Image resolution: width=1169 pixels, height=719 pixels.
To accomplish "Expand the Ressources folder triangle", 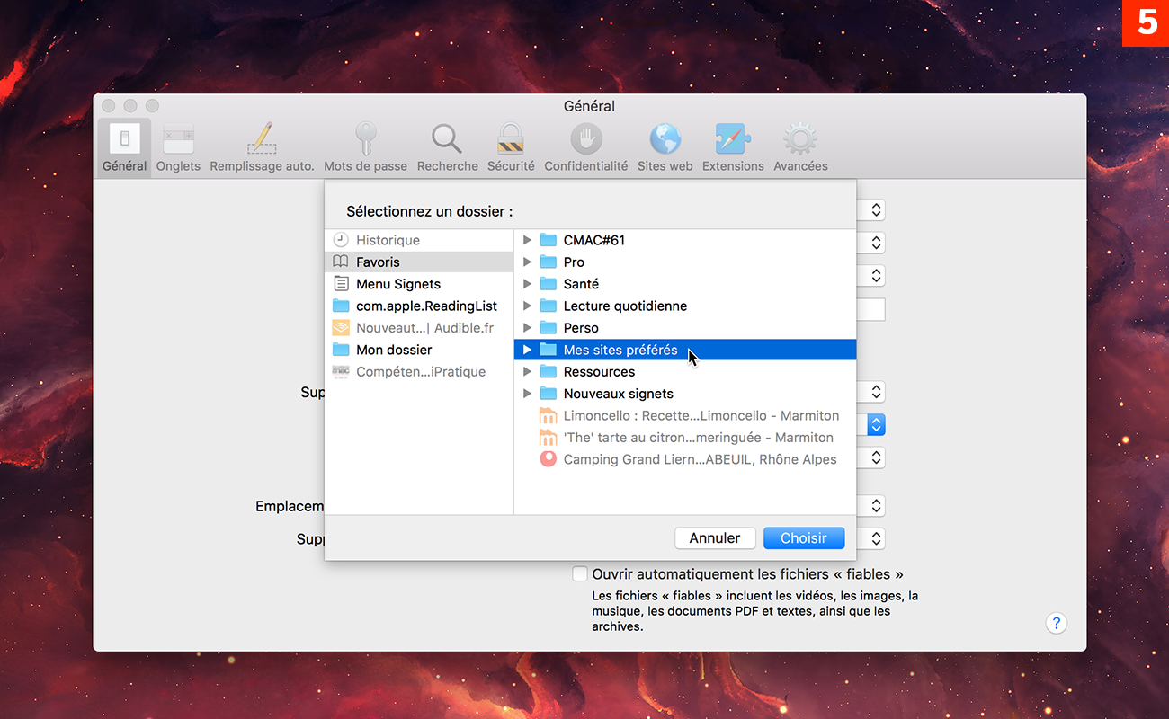I will click(528, 371).
